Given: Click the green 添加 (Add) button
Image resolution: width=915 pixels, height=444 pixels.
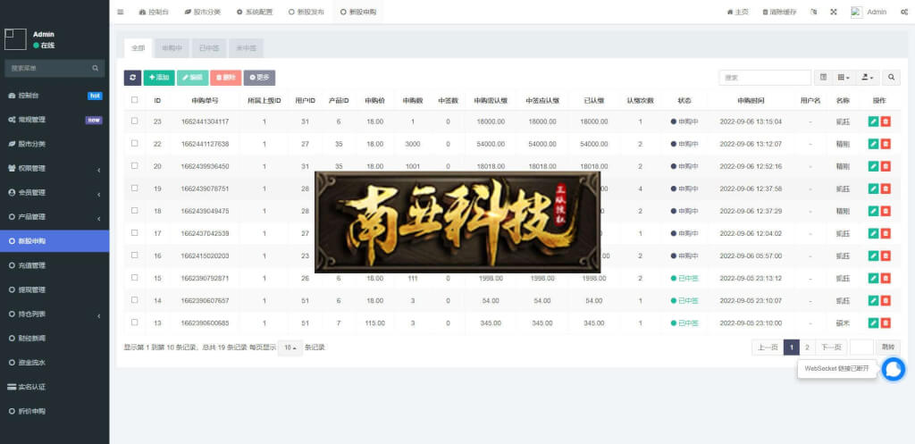Looking at the screenshot, I should tap(159, 78).
